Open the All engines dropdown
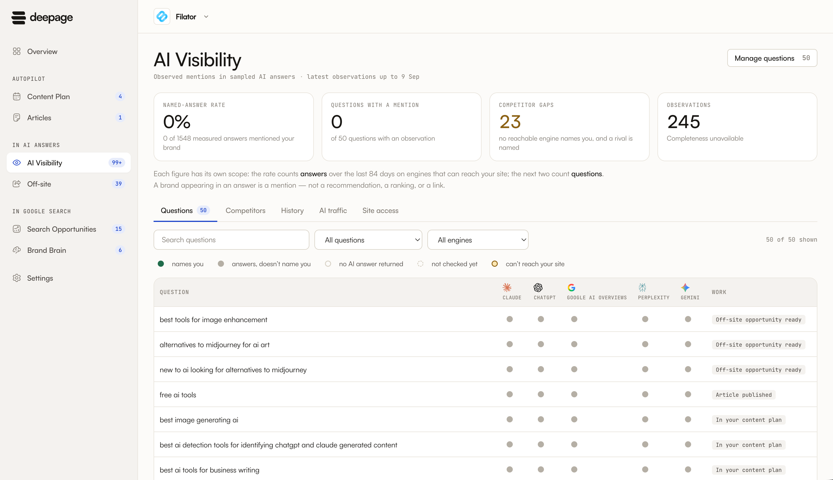The width and height of the screenshot is (833, 480). pos(478,240)
